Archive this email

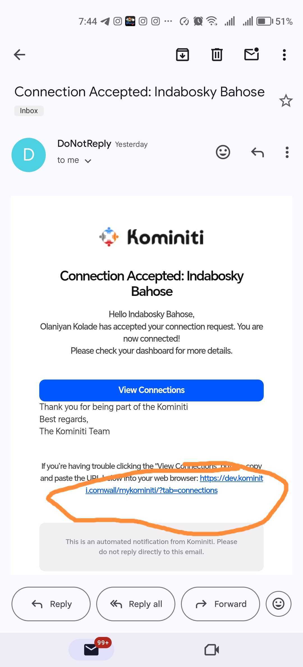coord(182,54)
